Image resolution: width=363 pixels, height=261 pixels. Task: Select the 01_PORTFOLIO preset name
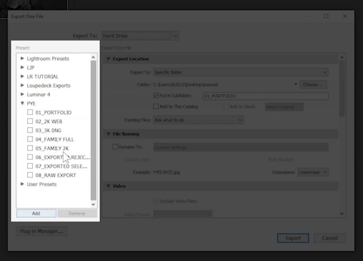point(54,113)
